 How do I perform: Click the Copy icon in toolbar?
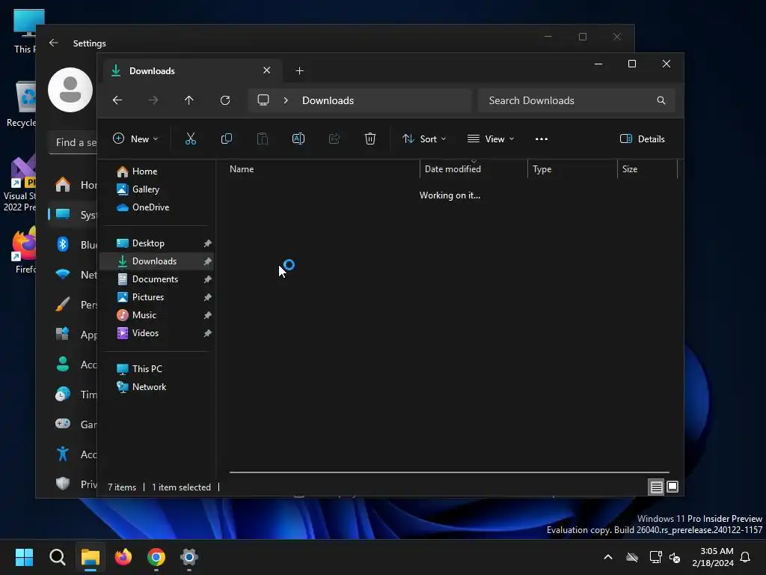click(x=226, y=139)
